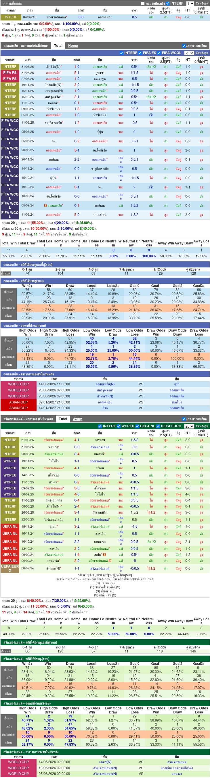Toggle the top INTERF head-to-head checkbox

[168, 4]
